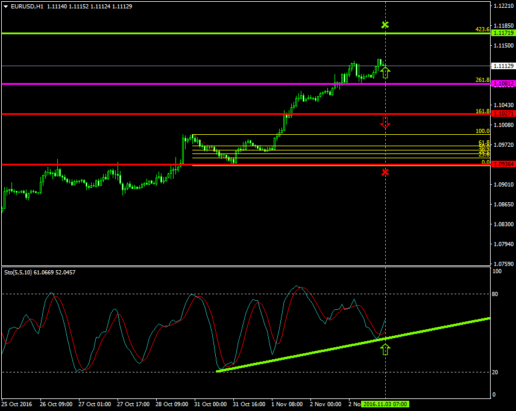Click the current price label 1.11129
This screenshot has width=516, height=411.
[x=503, y=66]
